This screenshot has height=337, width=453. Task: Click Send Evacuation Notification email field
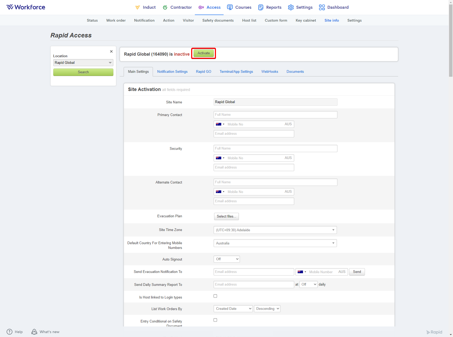tap(254, 272)
